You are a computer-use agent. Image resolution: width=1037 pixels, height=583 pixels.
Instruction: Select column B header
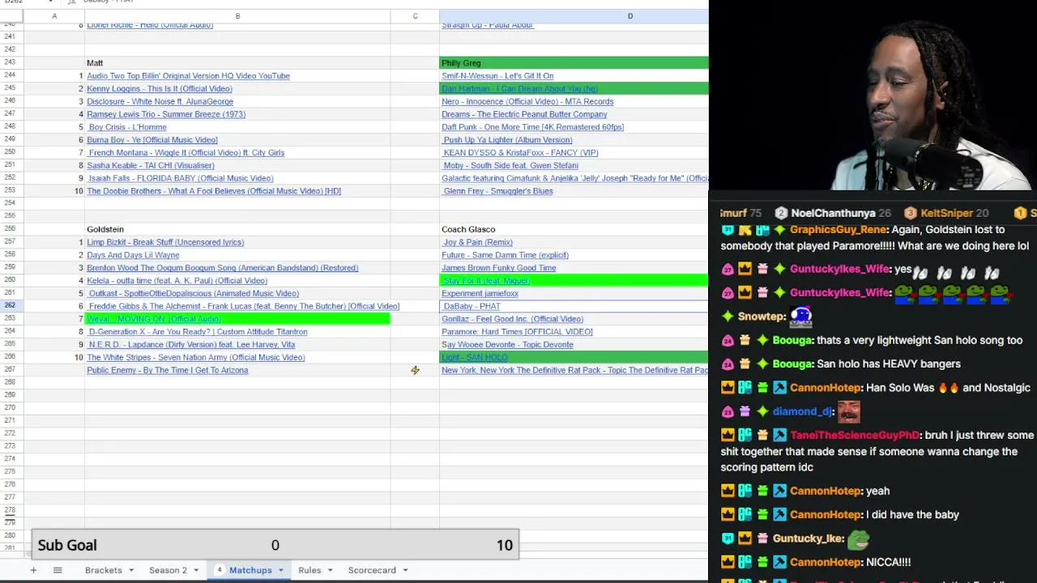coord(237,16)
